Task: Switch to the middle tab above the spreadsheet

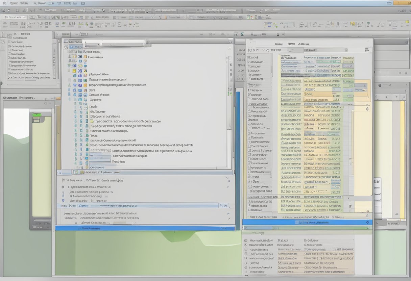Action: click(291, 44)
